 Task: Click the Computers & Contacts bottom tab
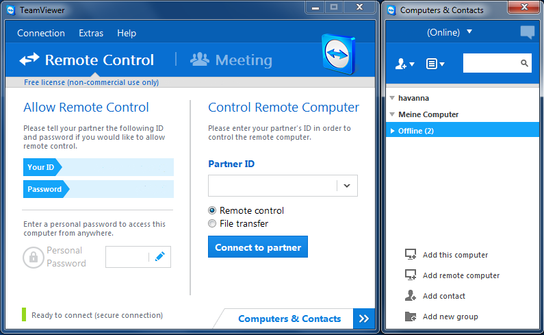click(289, 319)
